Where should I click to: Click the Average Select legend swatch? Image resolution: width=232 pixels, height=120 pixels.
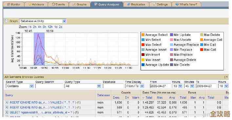coord(143,35)
